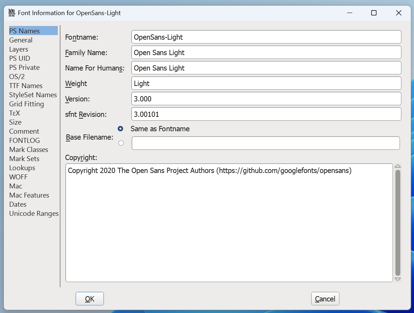Focus the Version text field

tap(266, 99)
